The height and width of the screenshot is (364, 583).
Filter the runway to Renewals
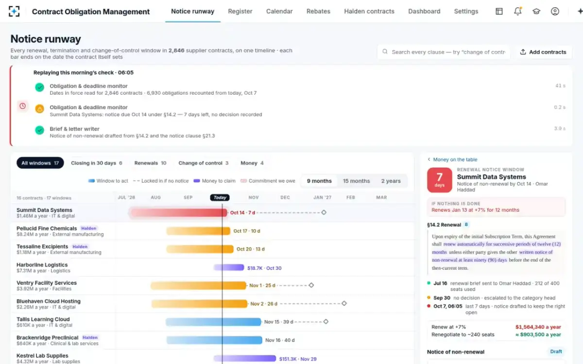[x=151, y=163]
